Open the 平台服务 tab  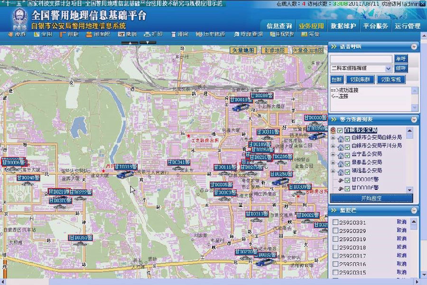coord(376,26)
